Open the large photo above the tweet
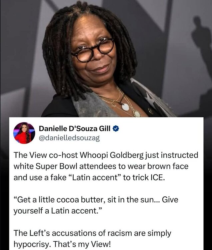 106,59
